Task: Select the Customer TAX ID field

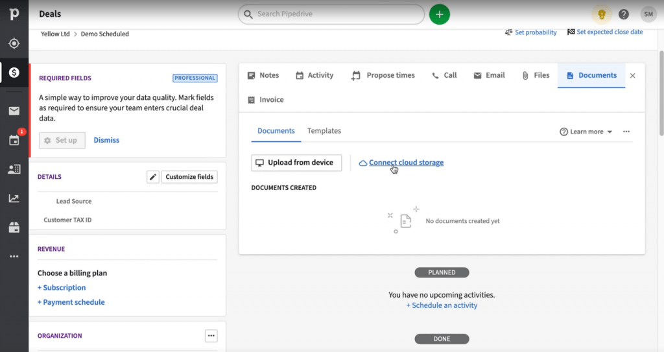Action: coord(67,220)
